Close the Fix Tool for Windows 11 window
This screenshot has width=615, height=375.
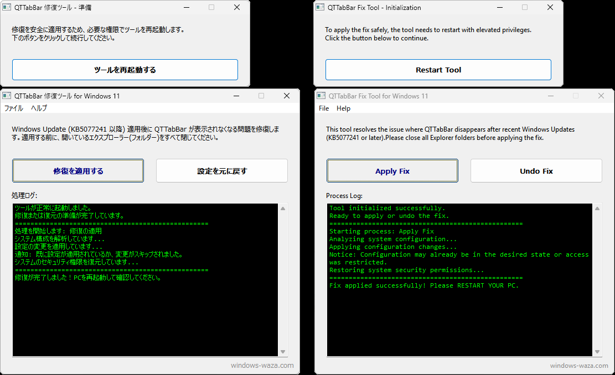(x=601, y=96)
